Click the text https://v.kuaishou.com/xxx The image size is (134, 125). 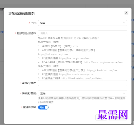point(102,70)
